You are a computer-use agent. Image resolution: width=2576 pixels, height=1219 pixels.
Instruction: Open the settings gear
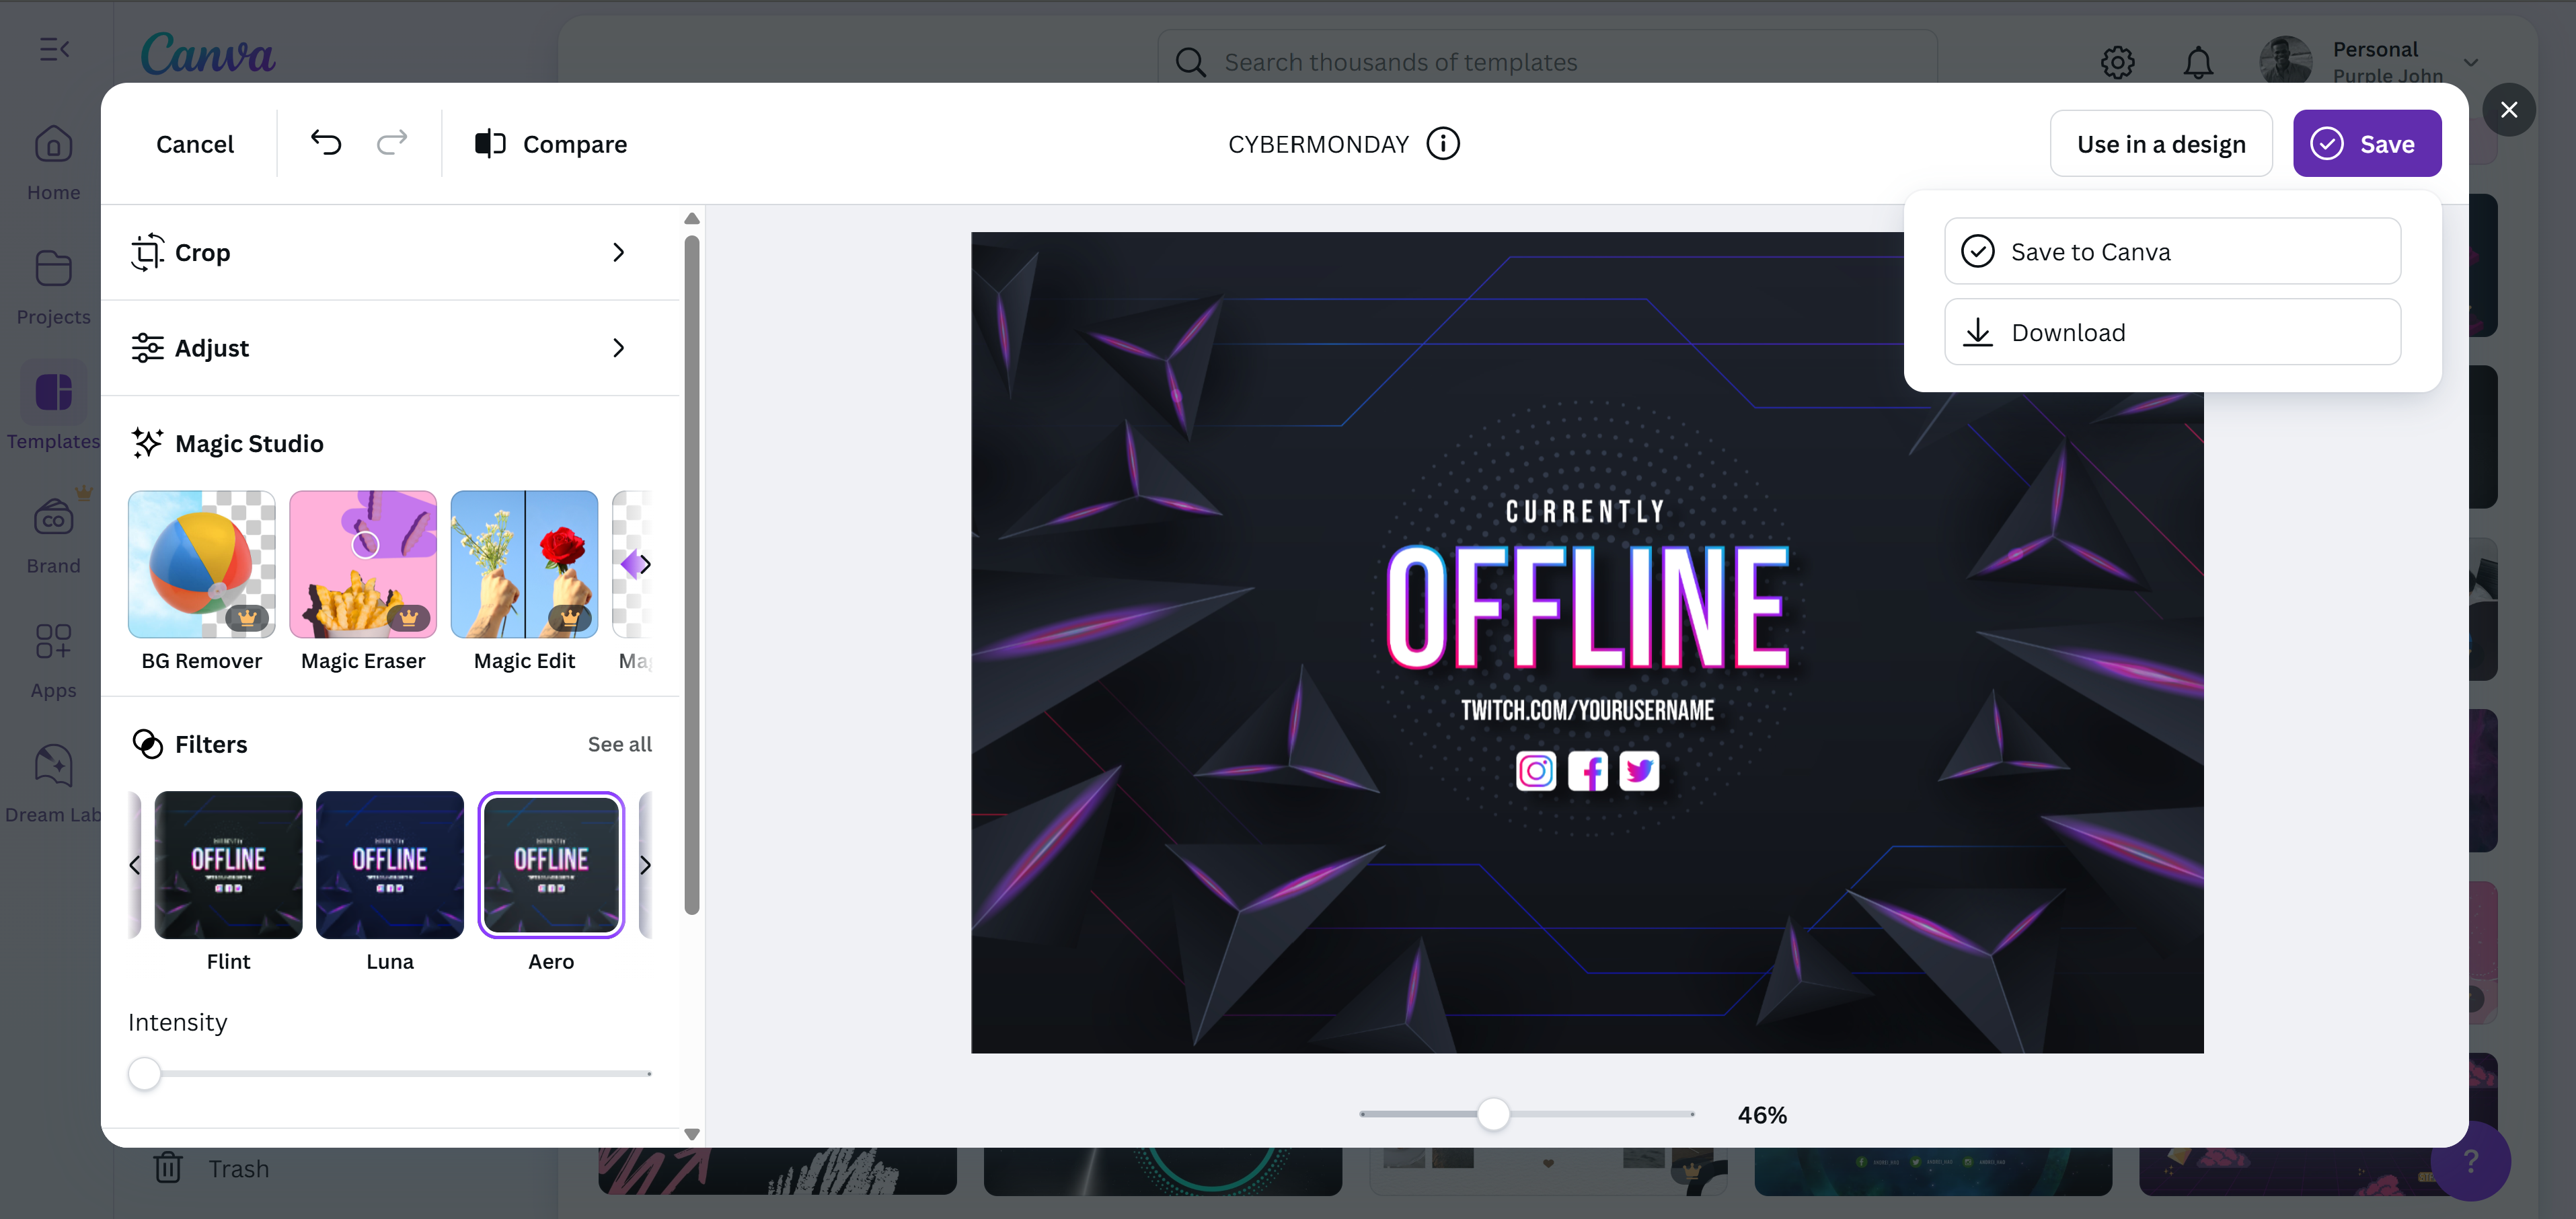[x=2117, y=62]
